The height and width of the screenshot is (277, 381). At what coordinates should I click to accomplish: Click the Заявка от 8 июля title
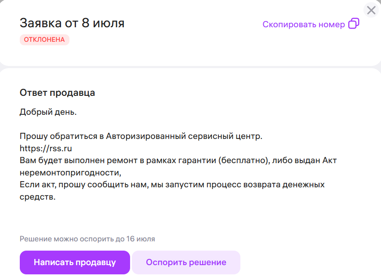[x=72, y=23]
